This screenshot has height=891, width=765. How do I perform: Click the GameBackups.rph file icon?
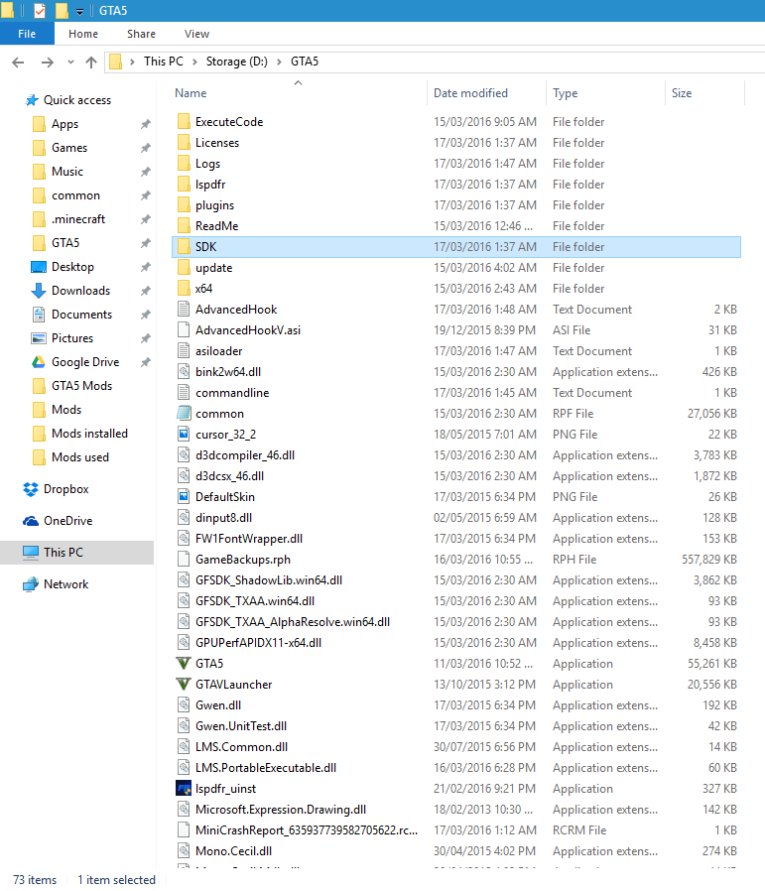click(x=183, y=560)
